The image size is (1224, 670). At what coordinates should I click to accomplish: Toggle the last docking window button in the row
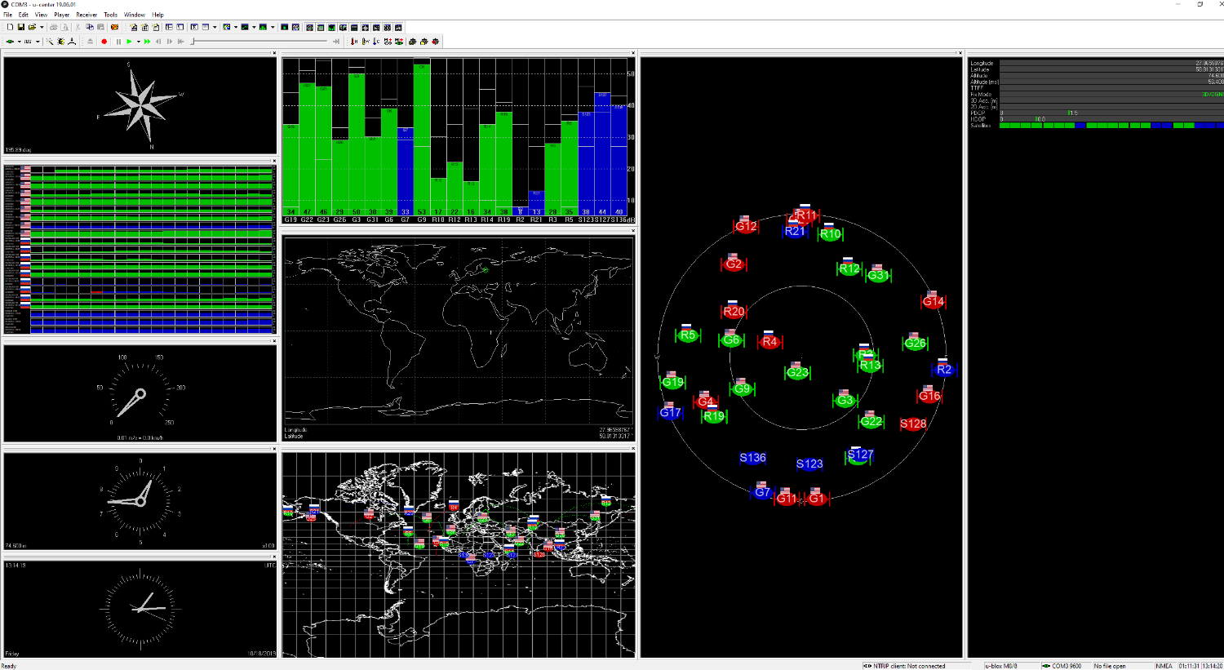398,27
